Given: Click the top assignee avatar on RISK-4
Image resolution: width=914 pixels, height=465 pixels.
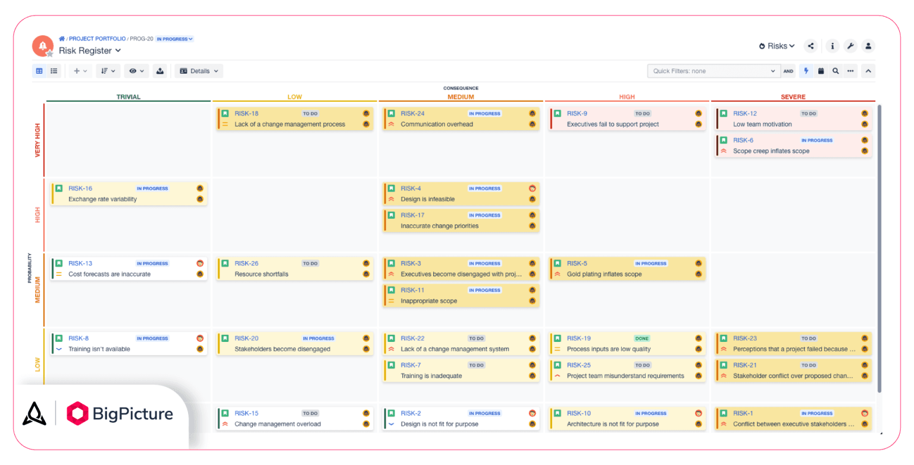Looking at the screenshot, I should [x=533, y=188].
